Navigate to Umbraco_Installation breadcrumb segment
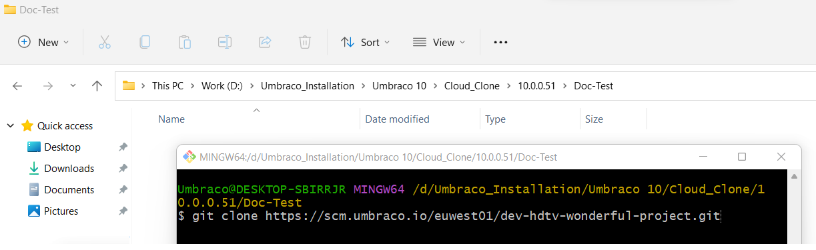Image resolution: width=816 pixels, height=250 pixels. pos(308,85)
